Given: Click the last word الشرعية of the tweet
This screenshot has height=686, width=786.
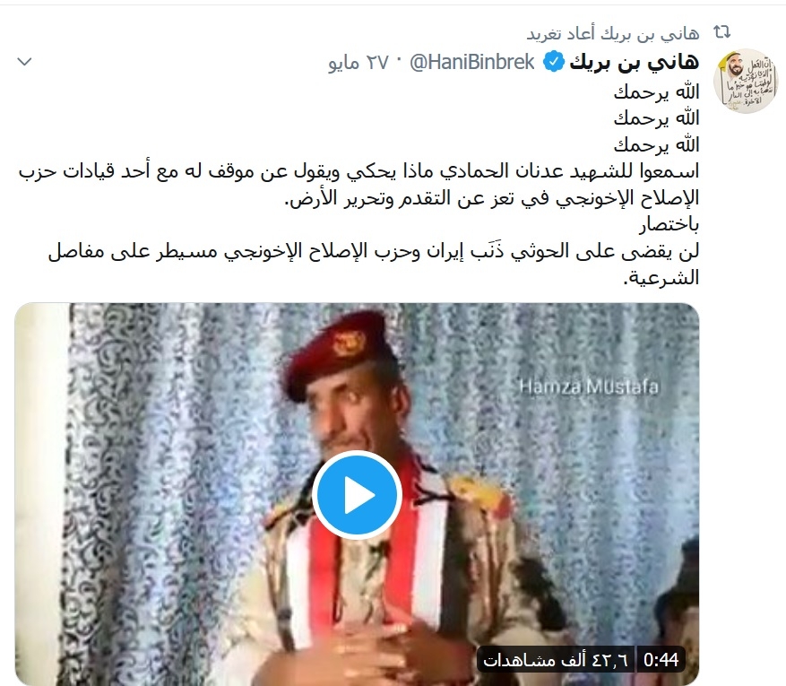Looking at the screenshot, I should coord(661,278).
